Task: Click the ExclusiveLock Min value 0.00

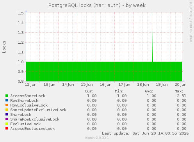Action: (x=122, y=124)
